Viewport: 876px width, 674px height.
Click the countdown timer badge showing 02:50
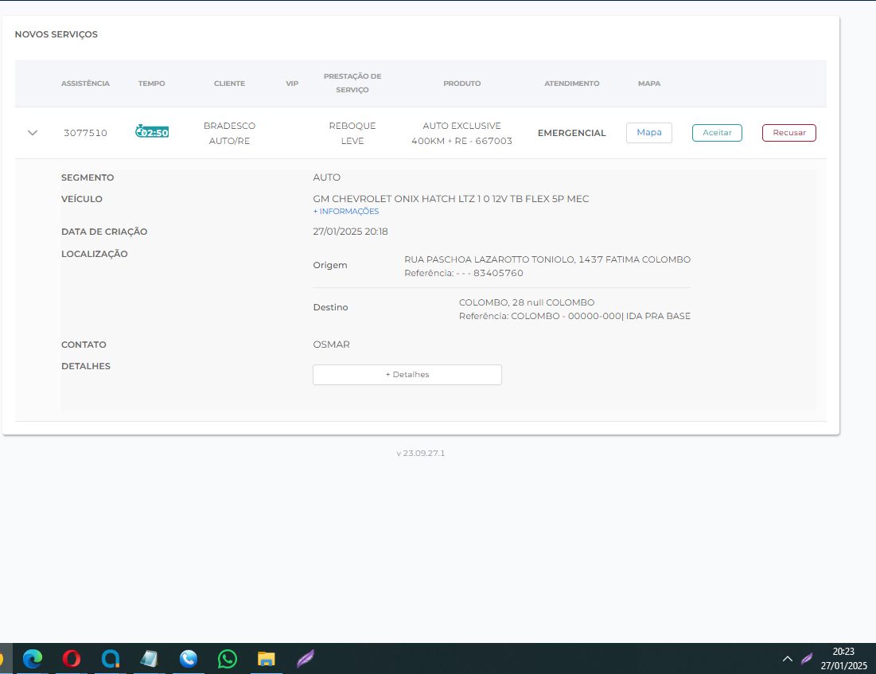point(152,132)
